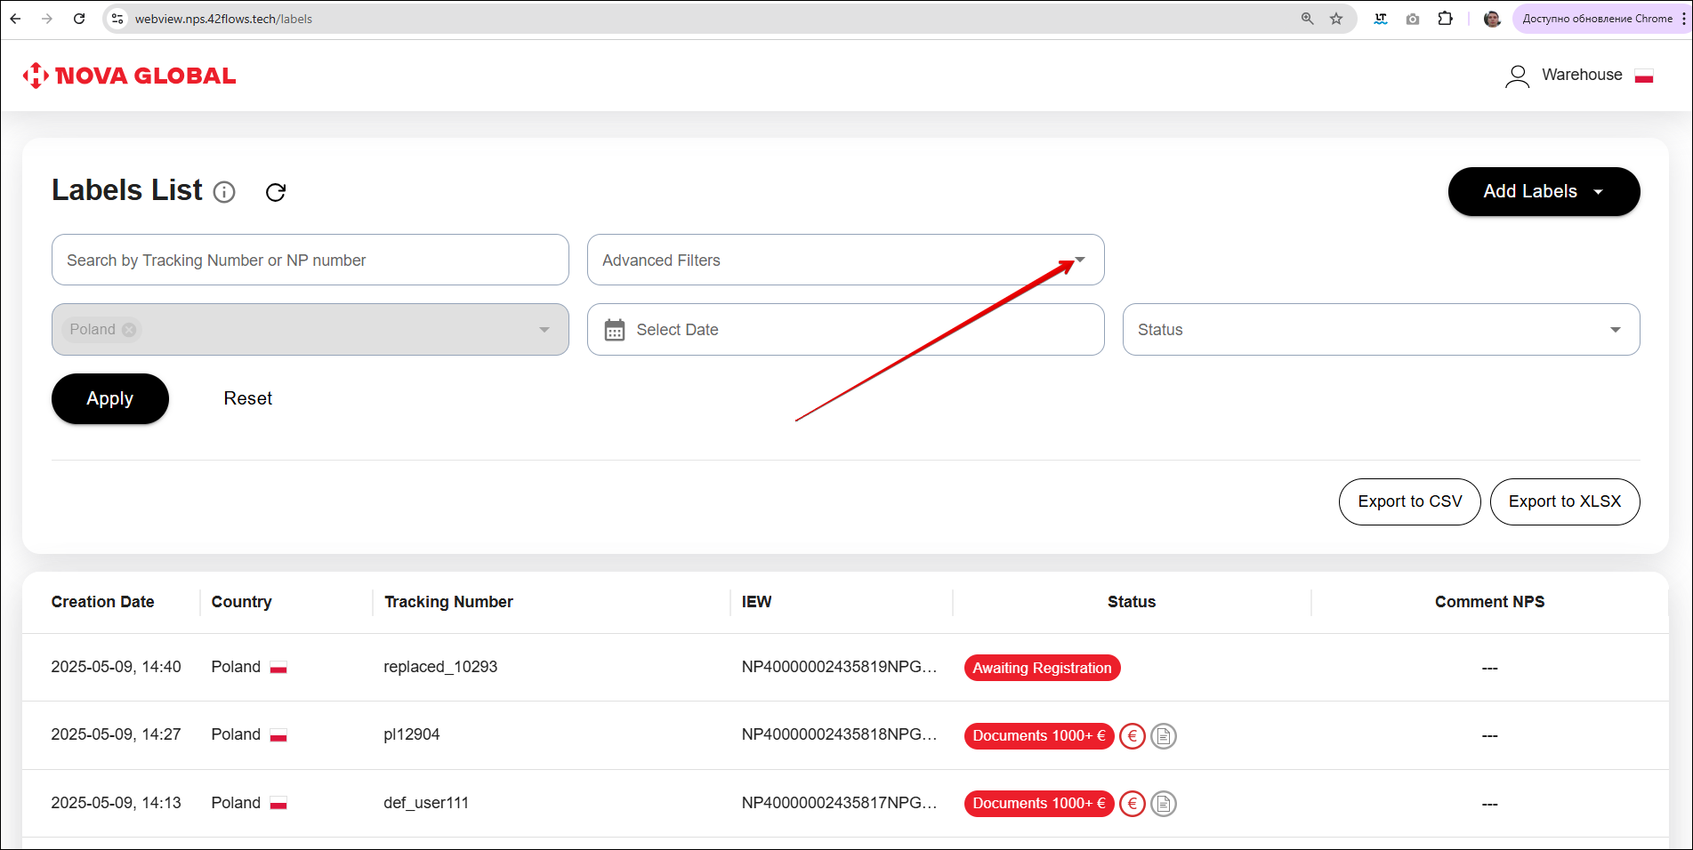Focus the Tracking Number search field
This screenshot has width=1693, height=850.
pos(310,260)
